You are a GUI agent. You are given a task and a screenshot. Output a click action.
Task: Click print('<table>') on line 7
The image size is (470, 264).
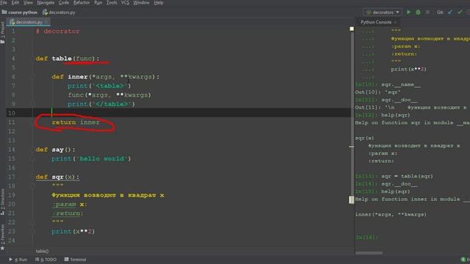tap(99, 86)
